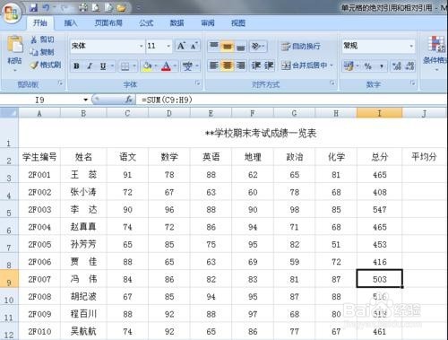The image size is (448, 340).
Task: Decrease decimal places
Action: (409, 66)
